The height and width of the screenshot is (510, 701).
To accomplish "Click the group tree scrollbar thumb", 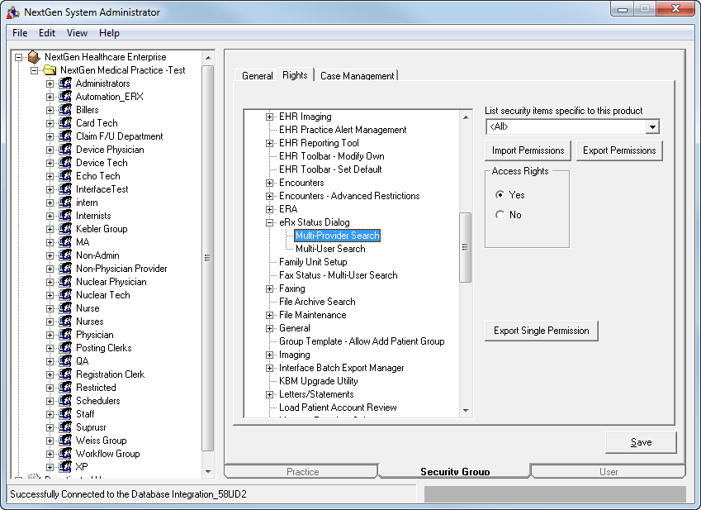I will coord(207,258).
